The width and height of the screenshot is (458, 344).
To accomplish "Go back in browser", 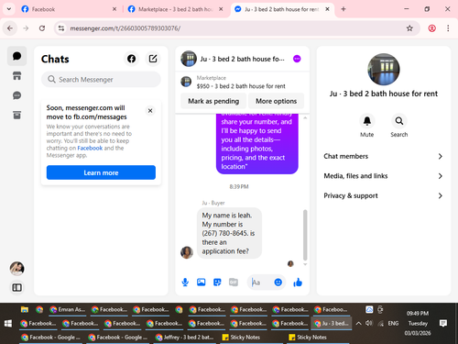I will pyautogui.click(x=10, y=28).
